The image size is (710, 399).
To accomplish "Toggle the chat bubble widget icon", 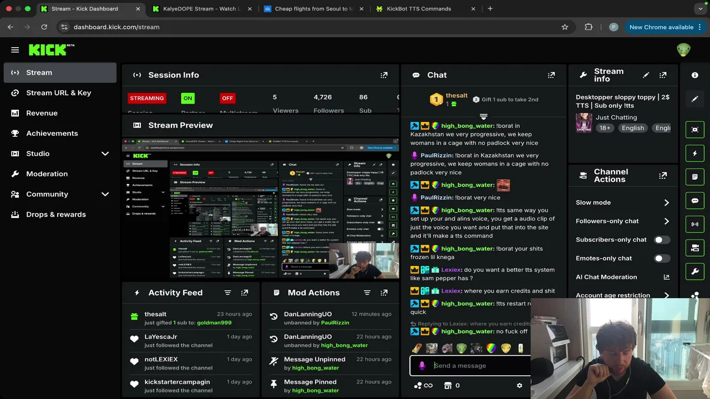I will [695, 201].
